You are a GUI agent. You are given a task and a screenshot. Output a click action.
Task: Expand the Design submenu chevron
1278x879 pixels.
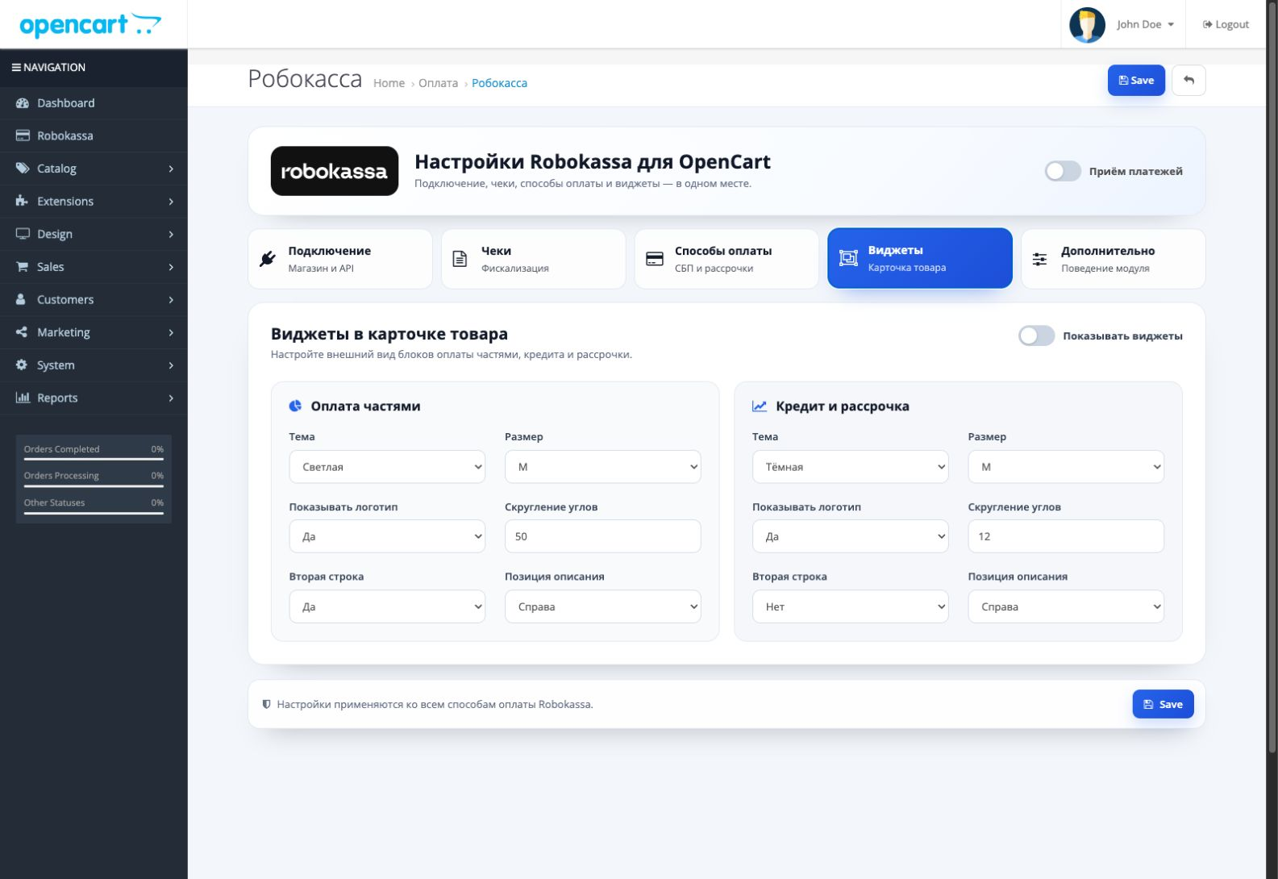(x=171, y=234)
